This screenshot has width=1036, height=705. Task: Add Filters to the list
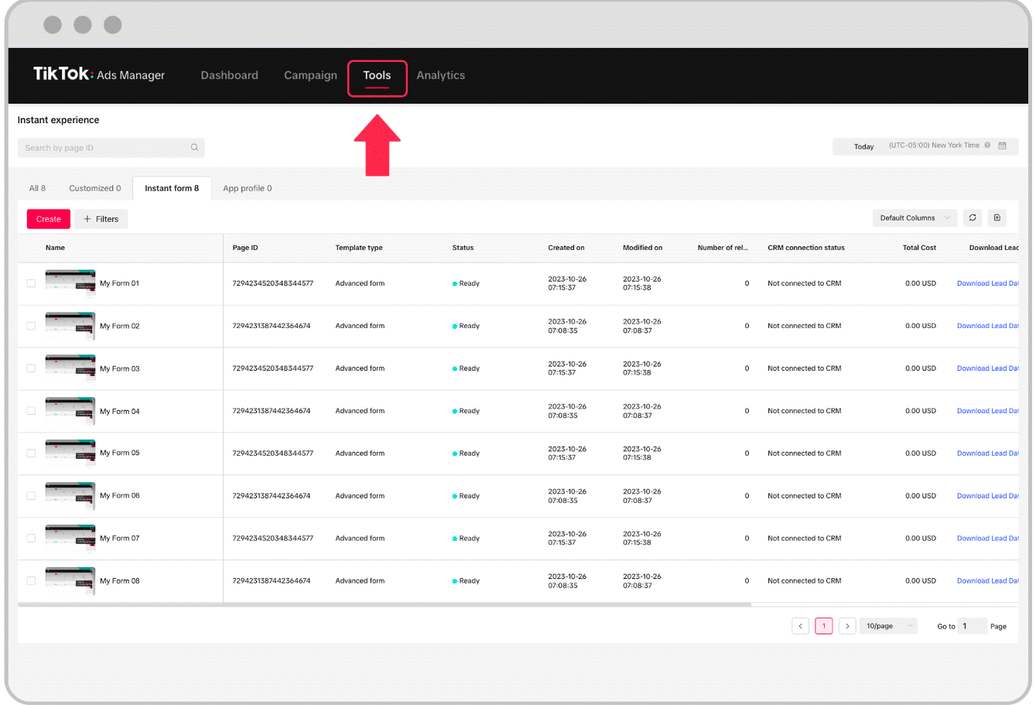tap(101, 219)
